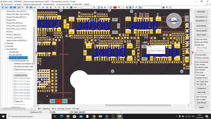The width and height of the screenshot is (211, 119).
Task: Enable Start to minimize checkbox
Action: pyautogui.click(x=195, y=97)
